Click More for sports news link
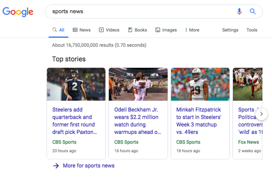Viewport: 272px width, 178px height. tap(88, 166)
